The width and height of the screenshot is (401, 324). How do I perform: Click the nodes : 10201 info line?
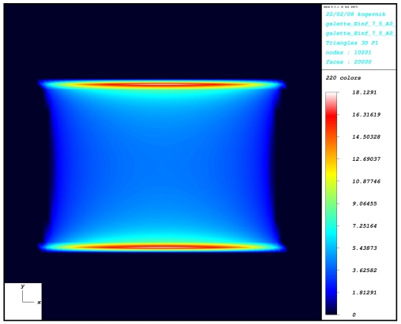[348, 52]
